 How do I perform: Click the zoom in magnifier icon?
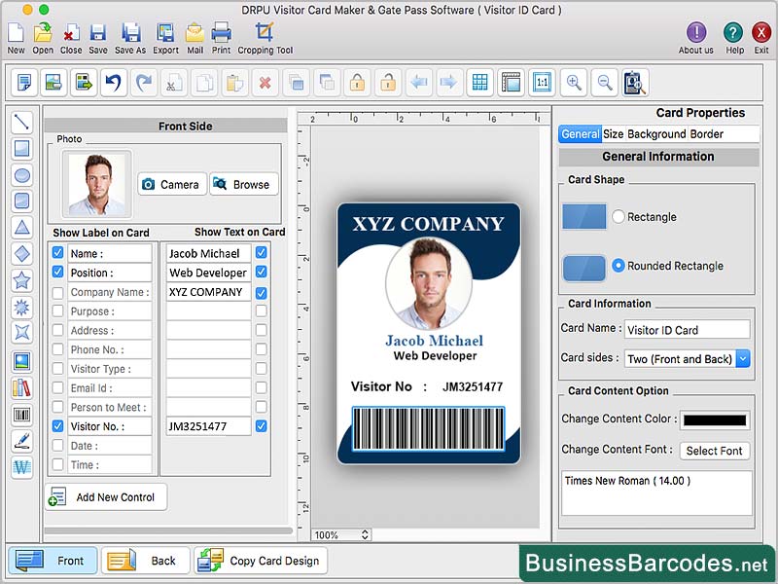tap(574, 83)
